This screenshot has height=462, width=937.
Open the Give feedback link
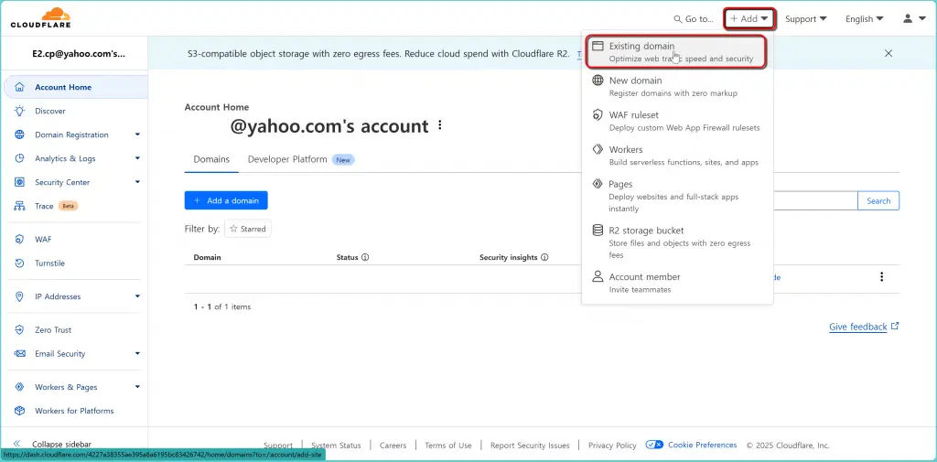tap(864, 327)
